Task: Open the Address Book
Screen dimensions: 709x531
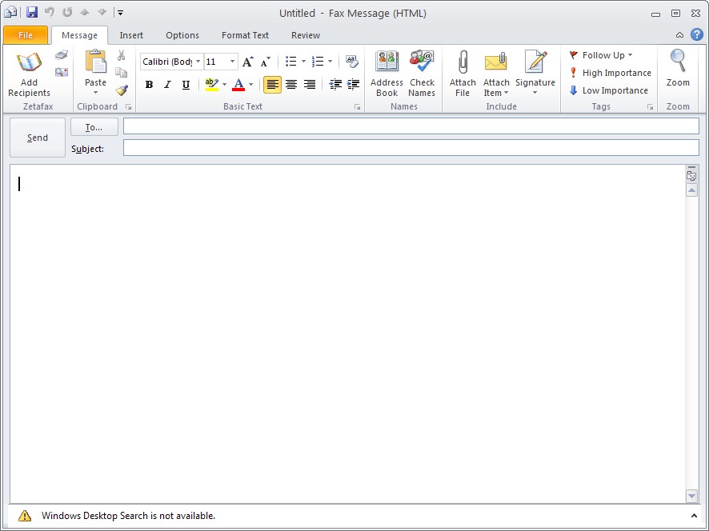Action: click(x=387, y=74)
